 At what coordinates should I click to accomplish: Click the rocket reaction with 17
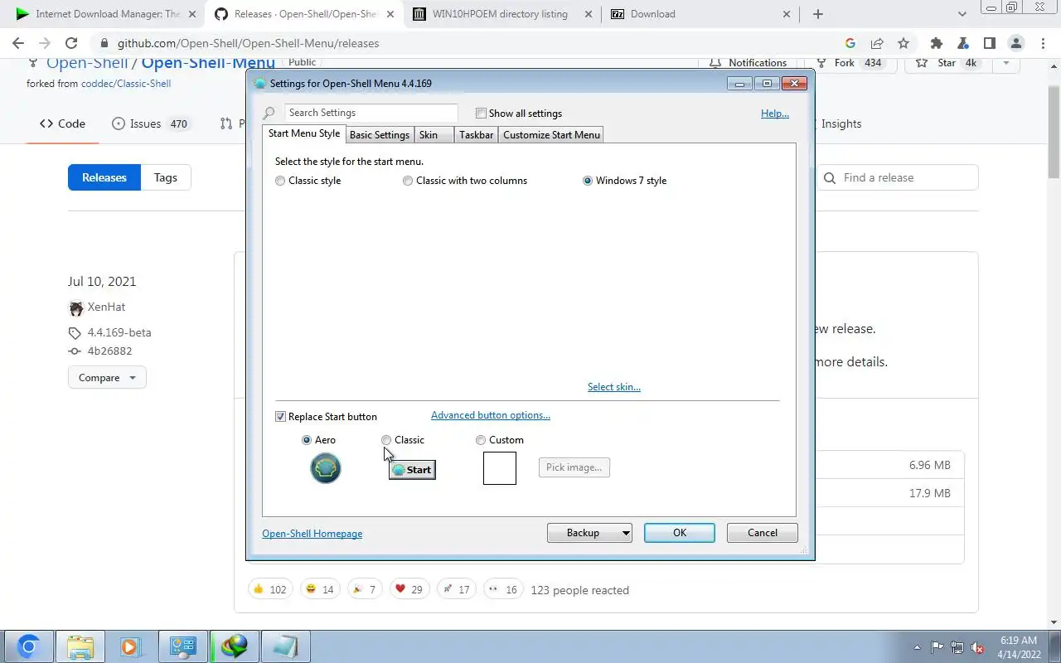click(x=456, y=589)
